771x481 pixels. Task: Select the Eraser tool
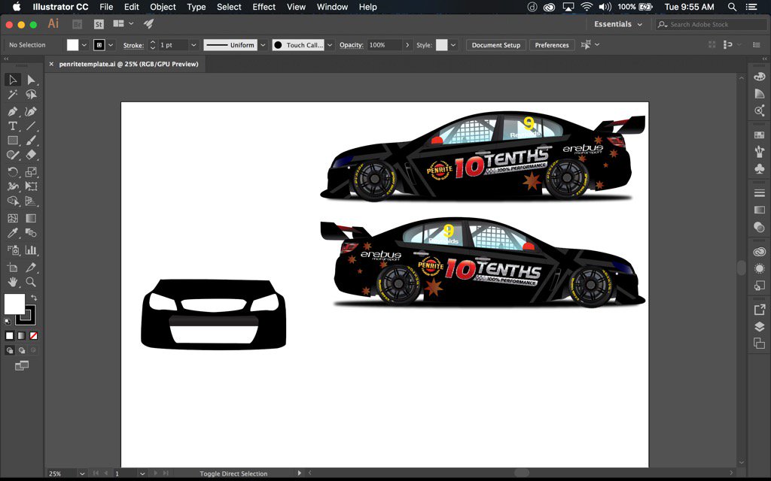[x=31, y=155]
